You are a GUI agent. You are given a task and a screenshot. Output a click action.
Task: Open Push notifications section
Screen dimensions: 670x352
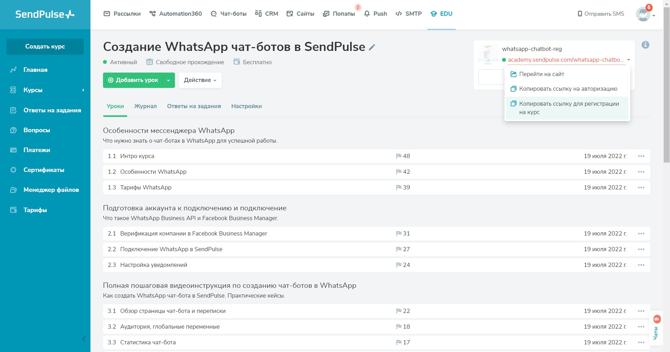tap(375, 14)
